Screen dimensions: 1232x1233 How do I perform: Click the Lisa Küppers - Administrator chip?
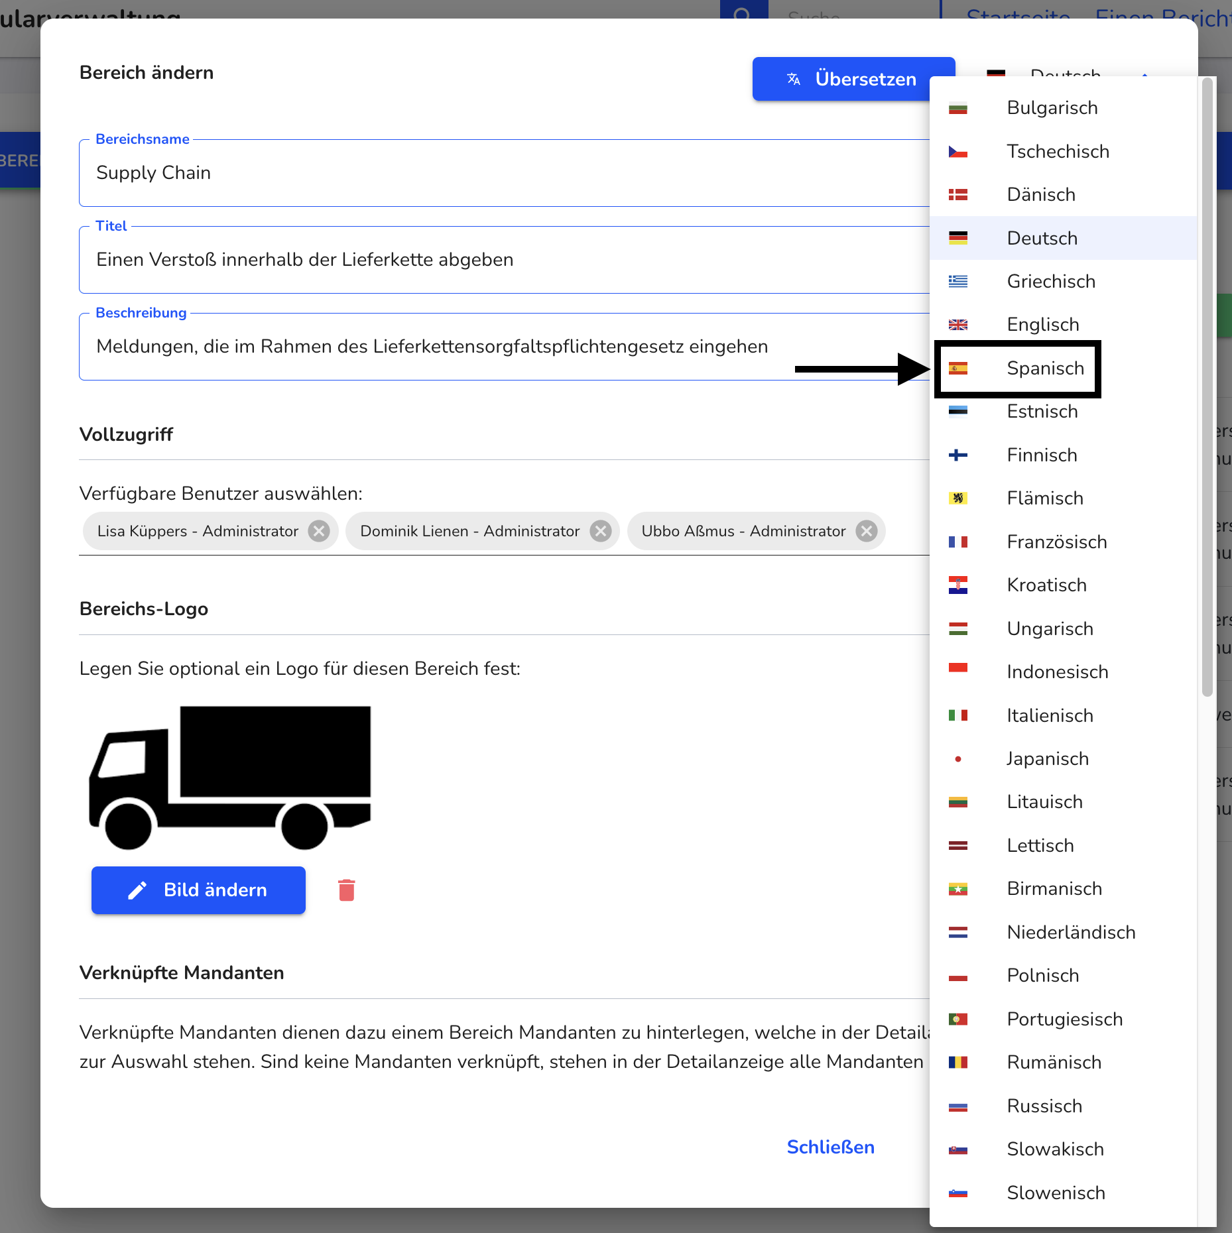pos(210,531)
